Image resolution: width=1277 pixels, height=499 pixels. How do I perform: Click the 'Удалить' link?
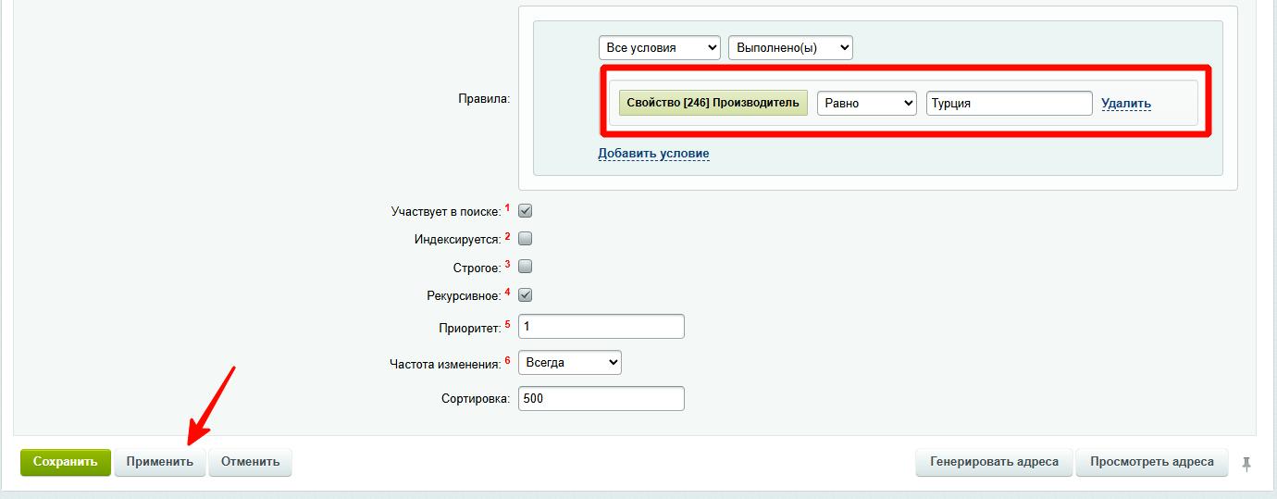click(1125, 104)
